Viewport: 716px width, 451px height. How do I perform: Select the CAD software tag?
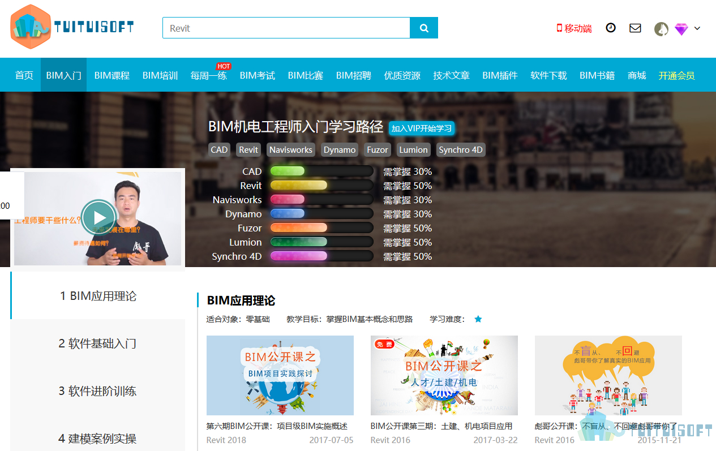pos(219,150)
